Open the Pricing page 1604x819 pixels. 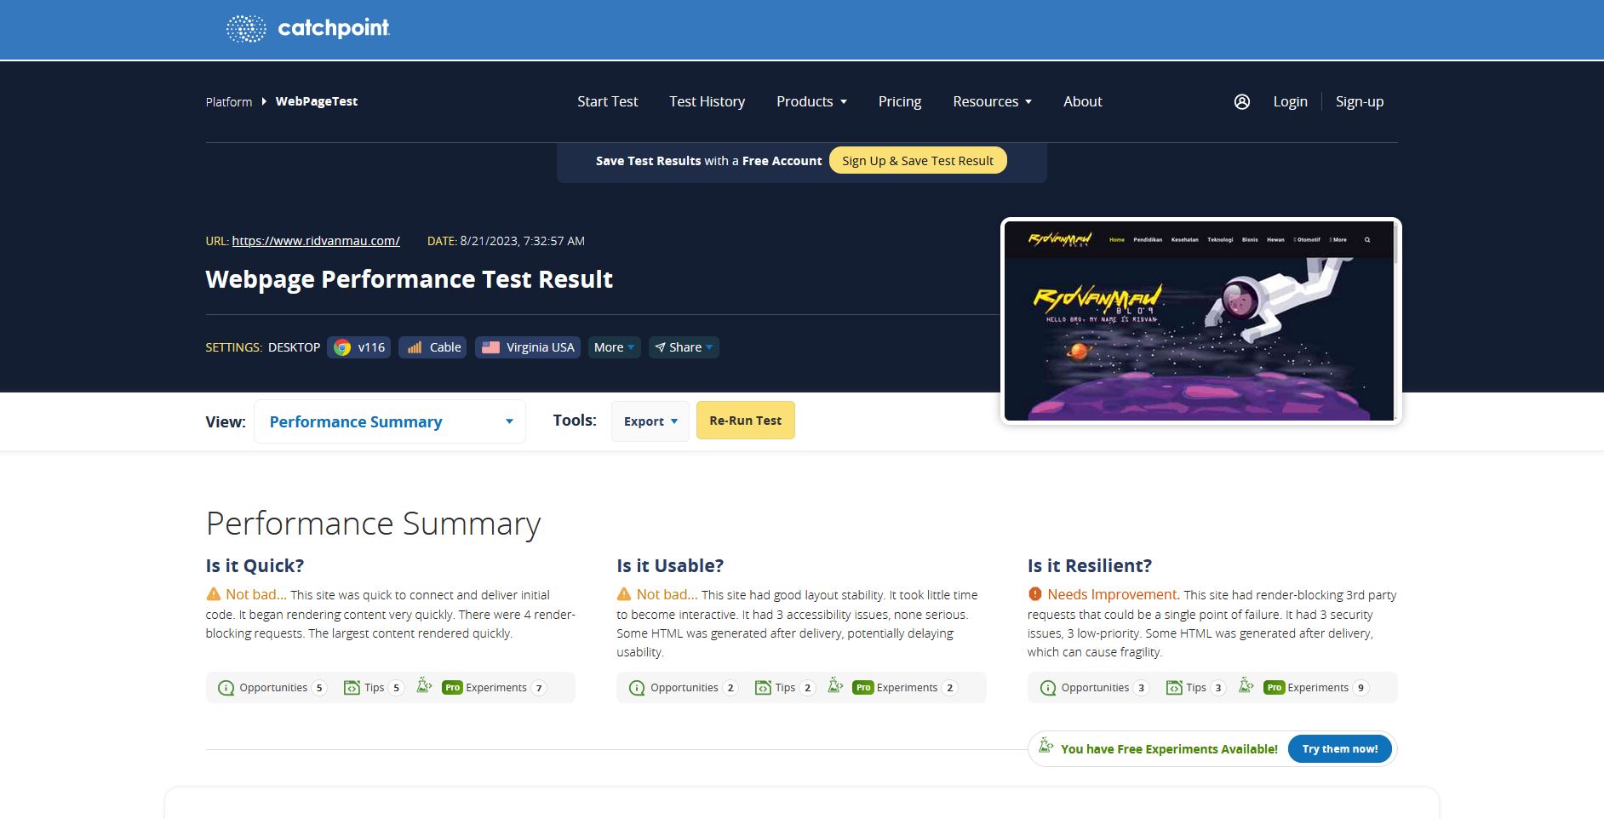tap(900, 101)
